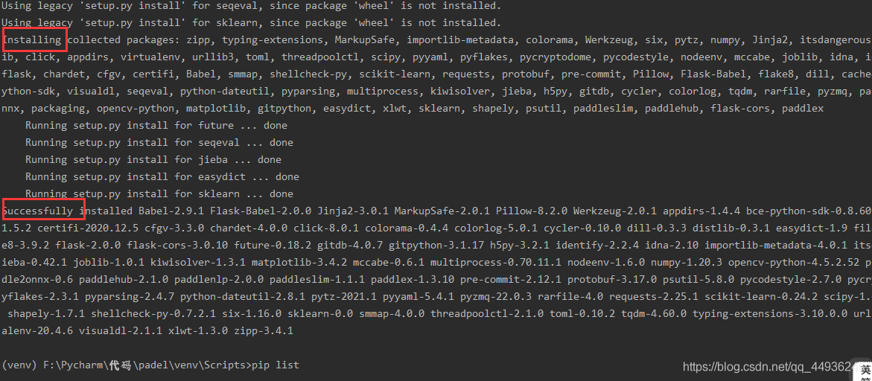
Task: Place cursor after the "pip list" command
Action: (x=299, y=365)
